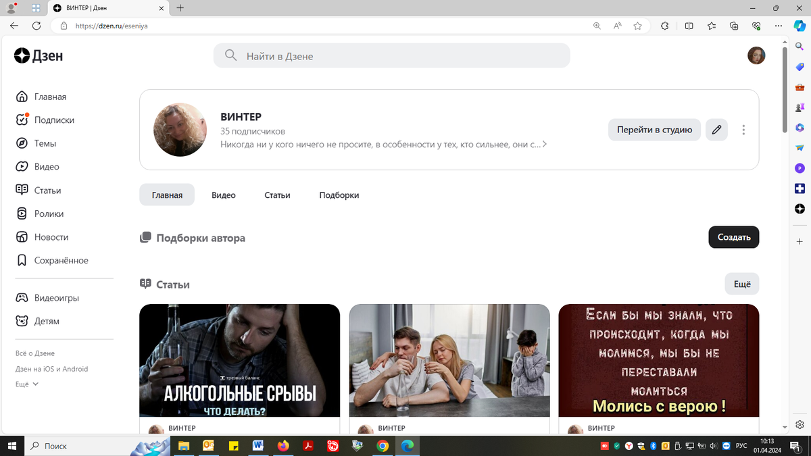This screenshot has height=456, width=811.
Task: Open Темы in the left sidebar
Action: (x=36, y=143)
